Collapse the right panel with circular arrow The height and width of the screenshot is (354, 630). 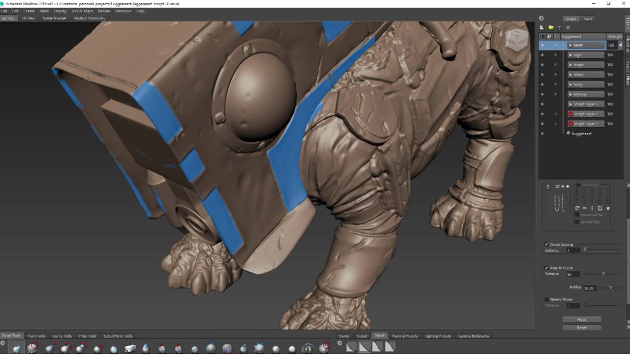click(x=541, y=19)
